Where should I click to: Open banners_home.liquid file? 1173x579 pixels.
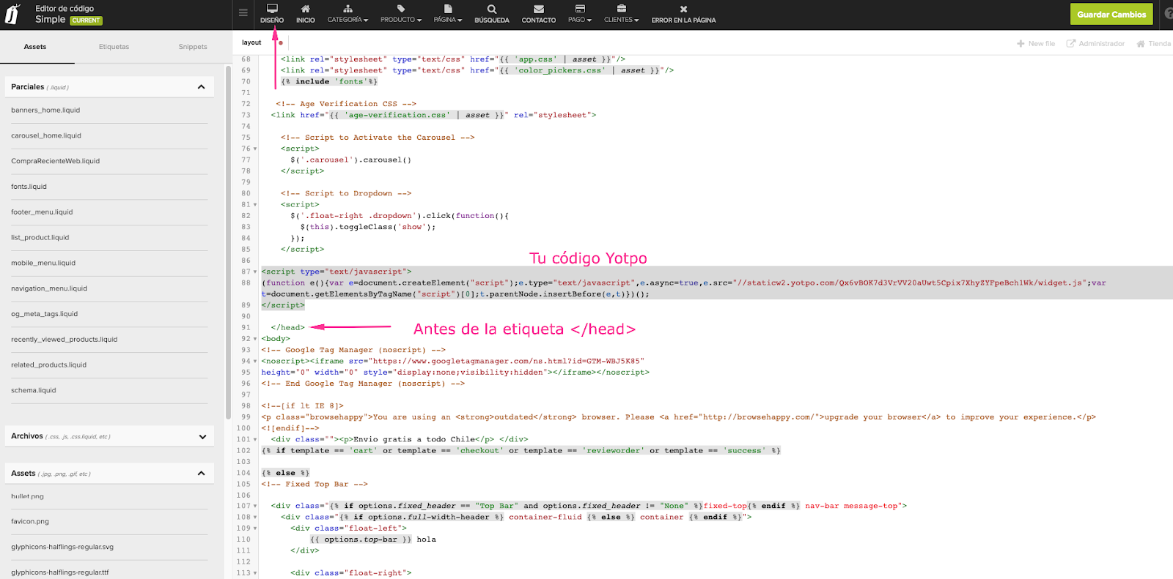point(45,111)
